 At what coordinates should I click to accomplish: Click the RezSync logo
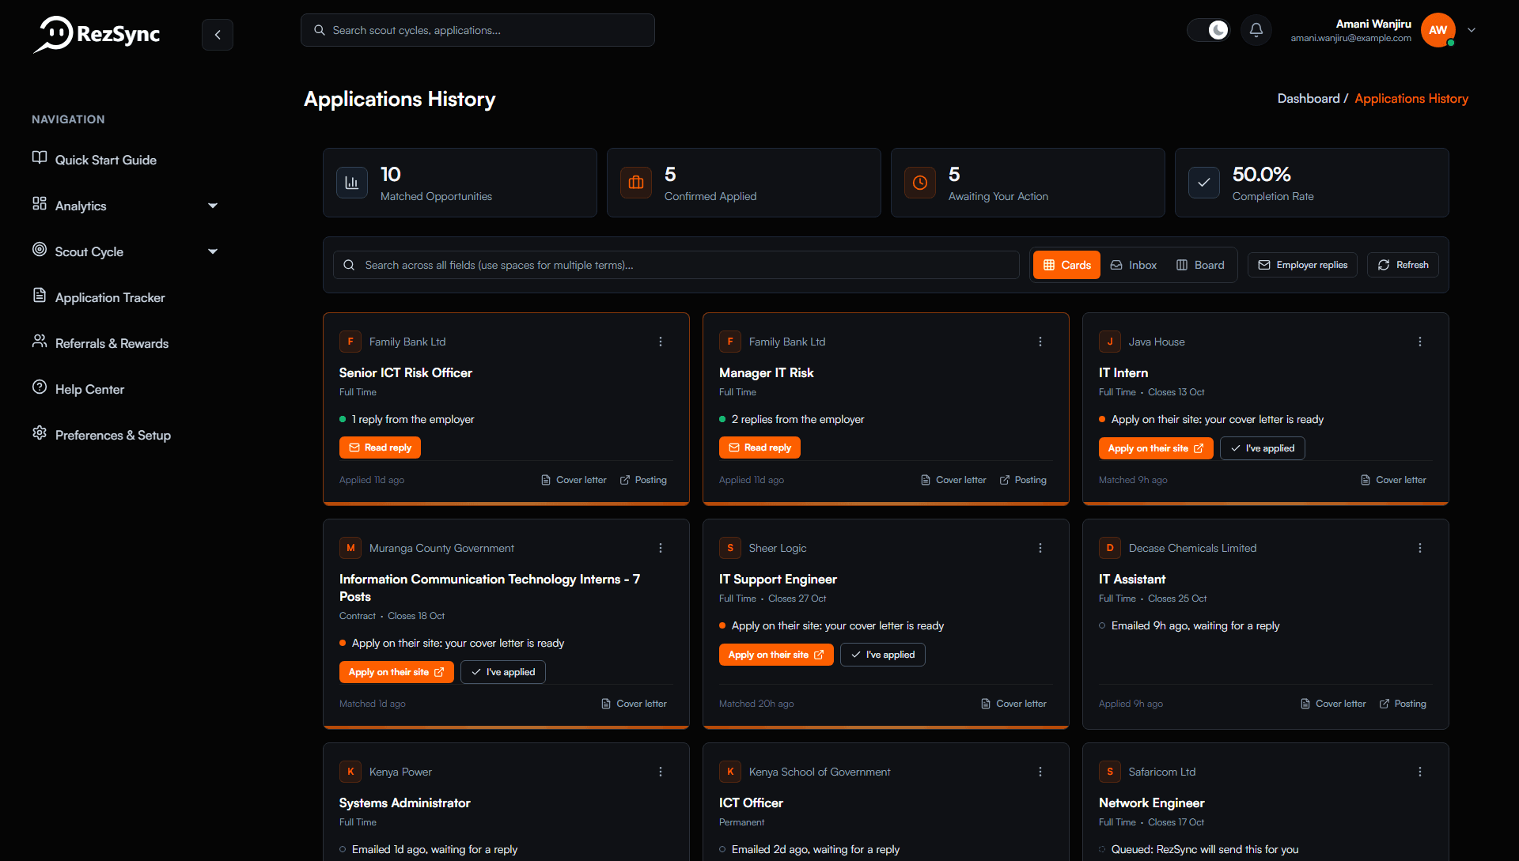[97, 34]
